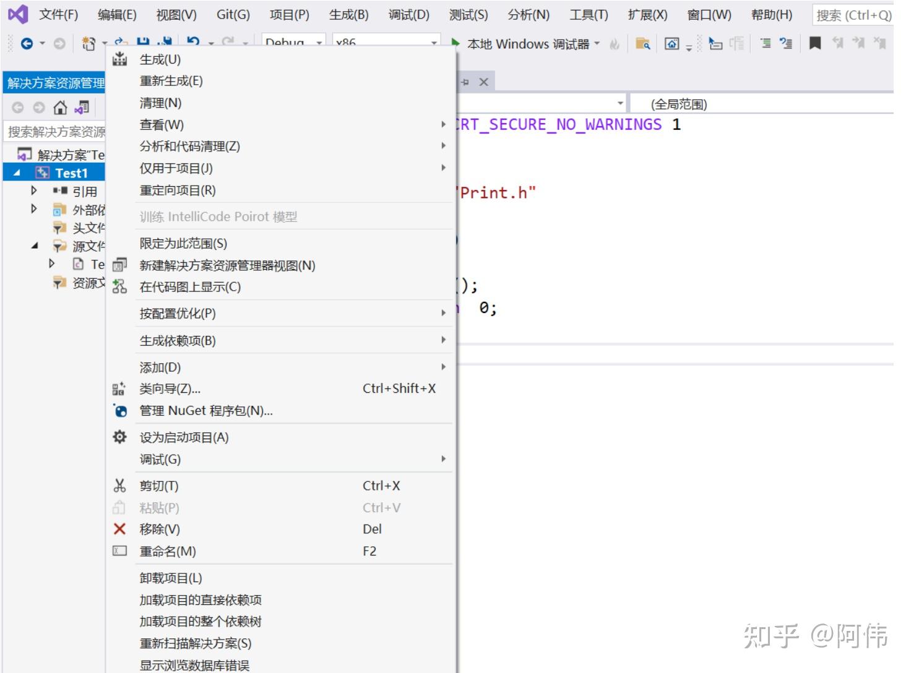Viewport: 911px width, 673px height.
Task: Click the code map icon beside 在代码图上显示
Action: 119,287
